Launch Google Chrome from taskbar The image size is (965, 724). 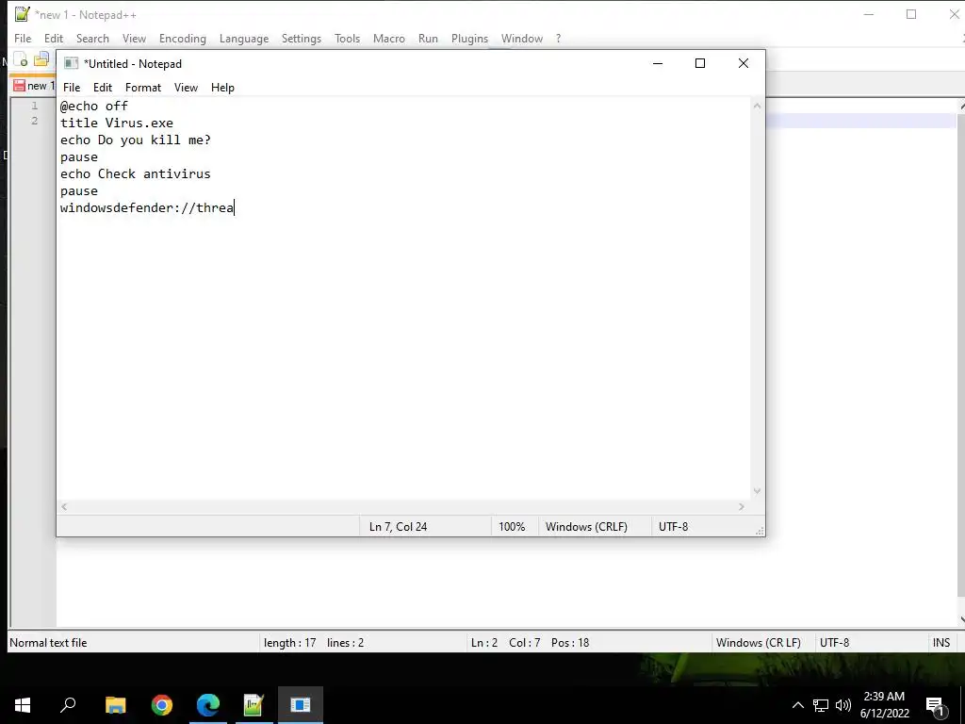pyautogui.click(x=162, y=705)
